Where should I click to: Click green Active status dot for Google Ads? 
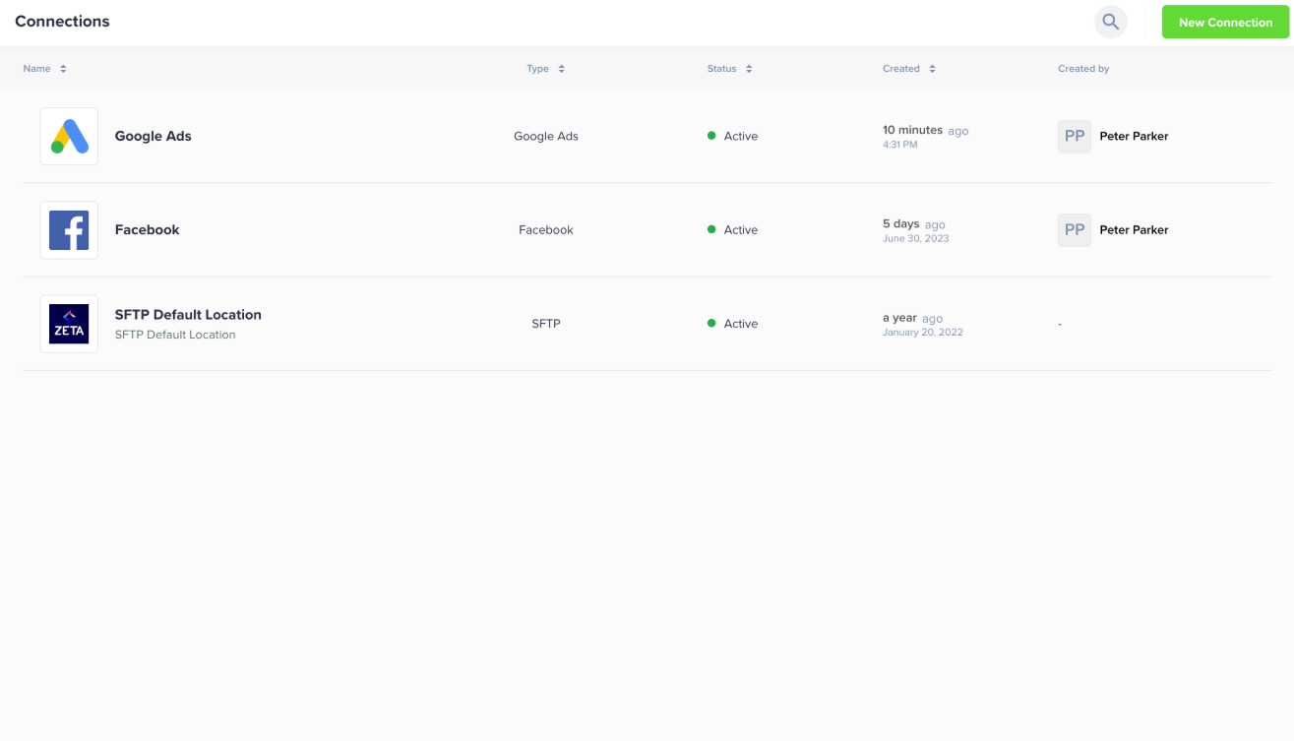(711, 136)
